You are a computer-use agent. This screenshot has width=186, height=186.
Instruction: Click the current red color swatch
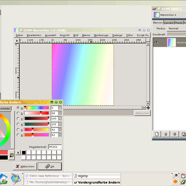(x=4, y=153)
